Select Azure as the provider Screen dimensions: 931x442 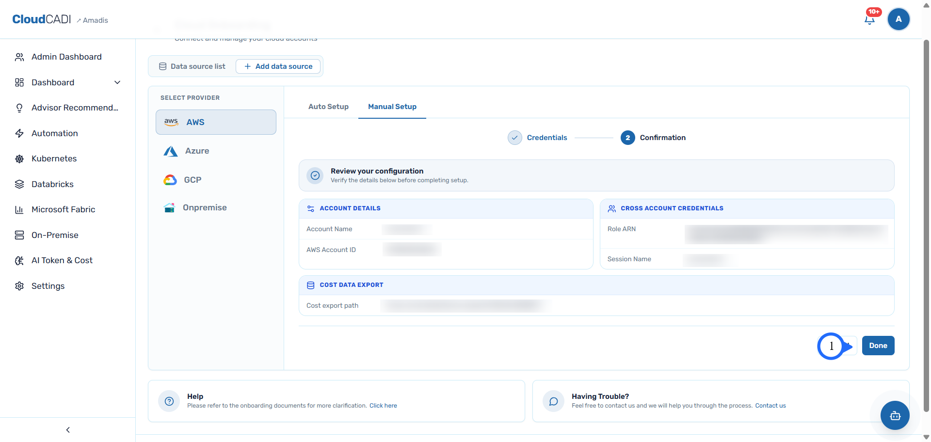click(216, 151)
